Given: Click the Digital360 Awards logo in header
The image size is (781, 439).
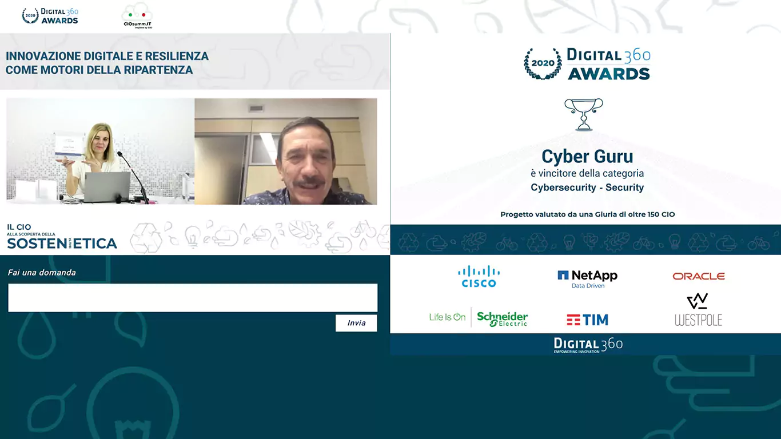Looking at the screenshot, I should [x=50, y=16].
